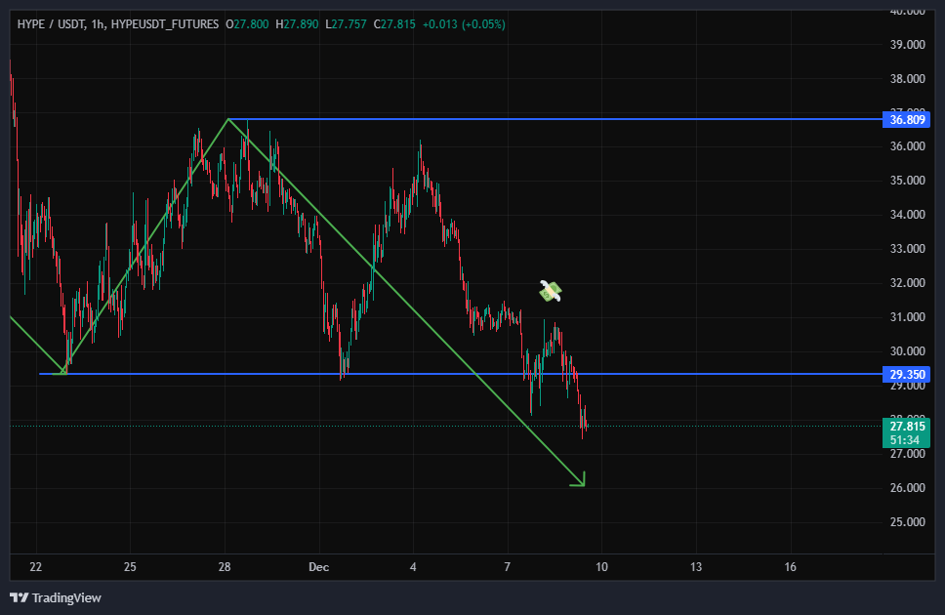This screenshot has width=945, height=615.
Task: Click the TradingView logo icon
Action: pos(19,597)
